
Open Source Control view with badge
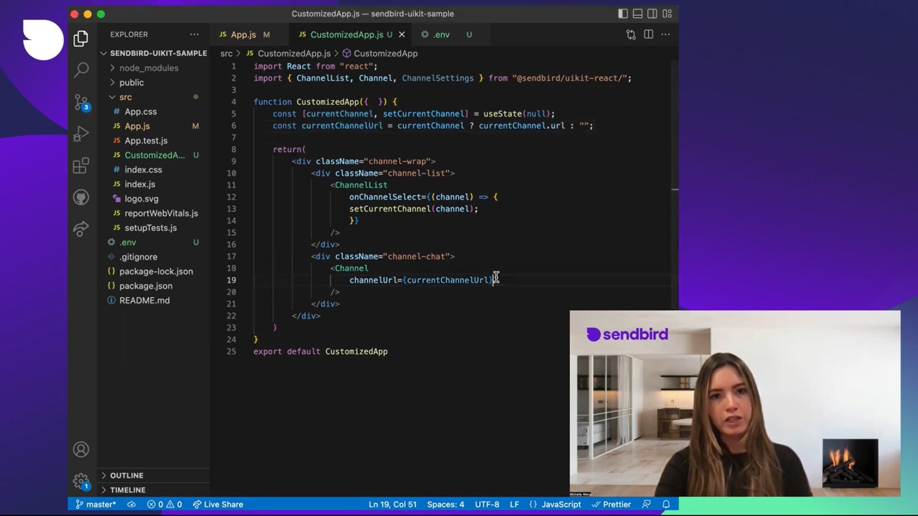coord(81,102)
